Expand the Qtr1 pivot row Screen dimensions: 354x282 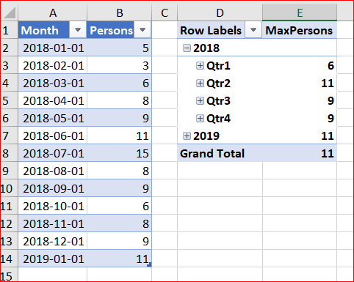[x=200, y=66]
